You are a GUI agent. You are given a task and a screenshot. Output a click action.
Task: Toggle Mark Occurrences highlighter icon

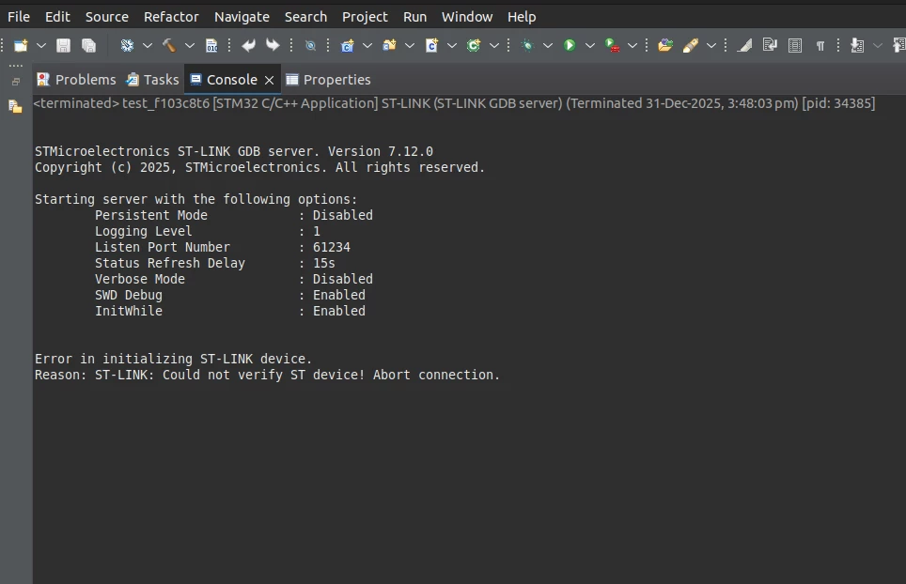[x=744, y=46]
